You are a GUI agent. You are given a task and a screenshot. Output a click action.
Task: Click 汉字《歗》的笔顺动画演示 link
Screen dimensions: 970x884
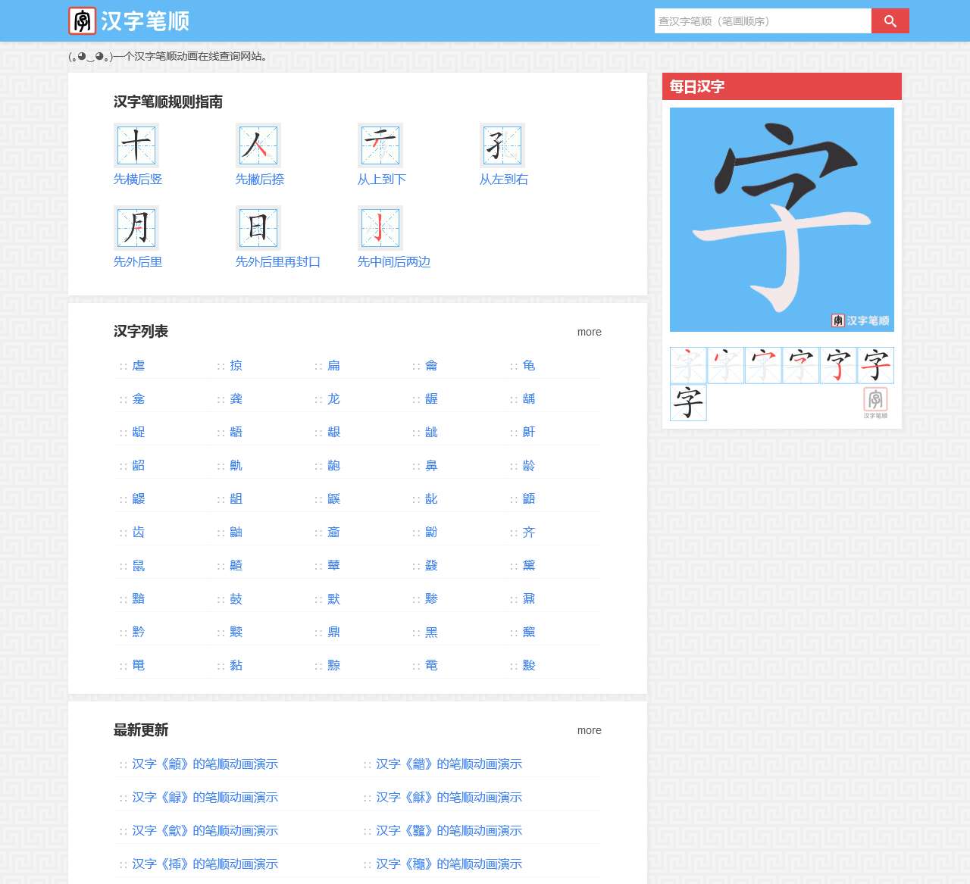click(204, 830)
